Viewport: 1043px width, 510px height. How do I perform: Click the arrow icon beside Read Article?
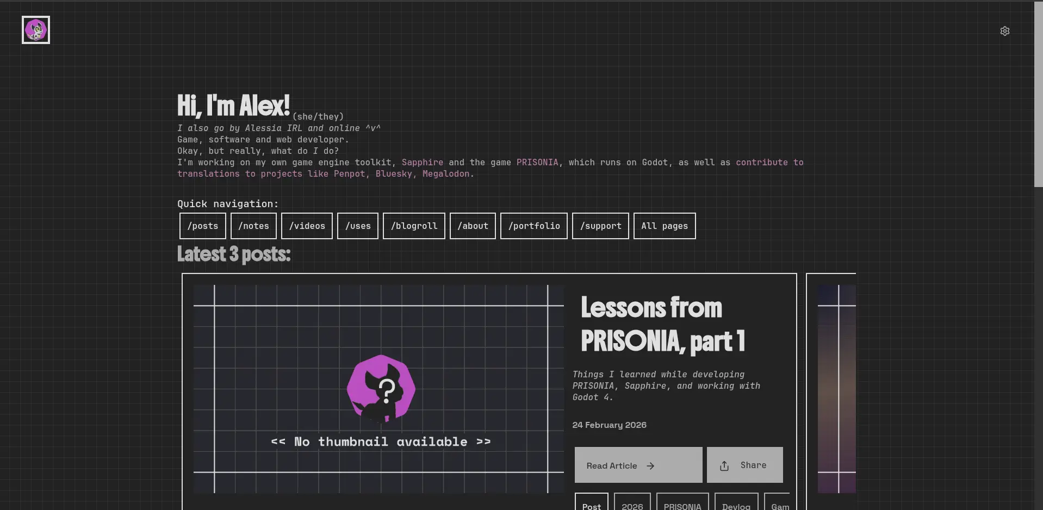point(650,466)
